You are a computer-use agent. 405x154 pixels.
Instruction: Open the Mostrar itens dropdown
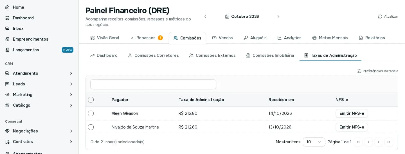click(x=314, y=142)
